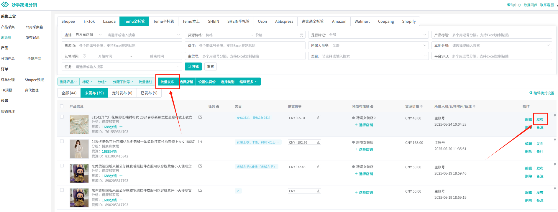This screenshot has width=558, height=212.
Task: Expand the 删除产品 dropdown button
Action: tap(68, 82)
